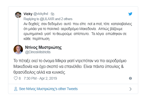Click the like count number 8
Screen dimensions: 145x100
tap(20, 78)
